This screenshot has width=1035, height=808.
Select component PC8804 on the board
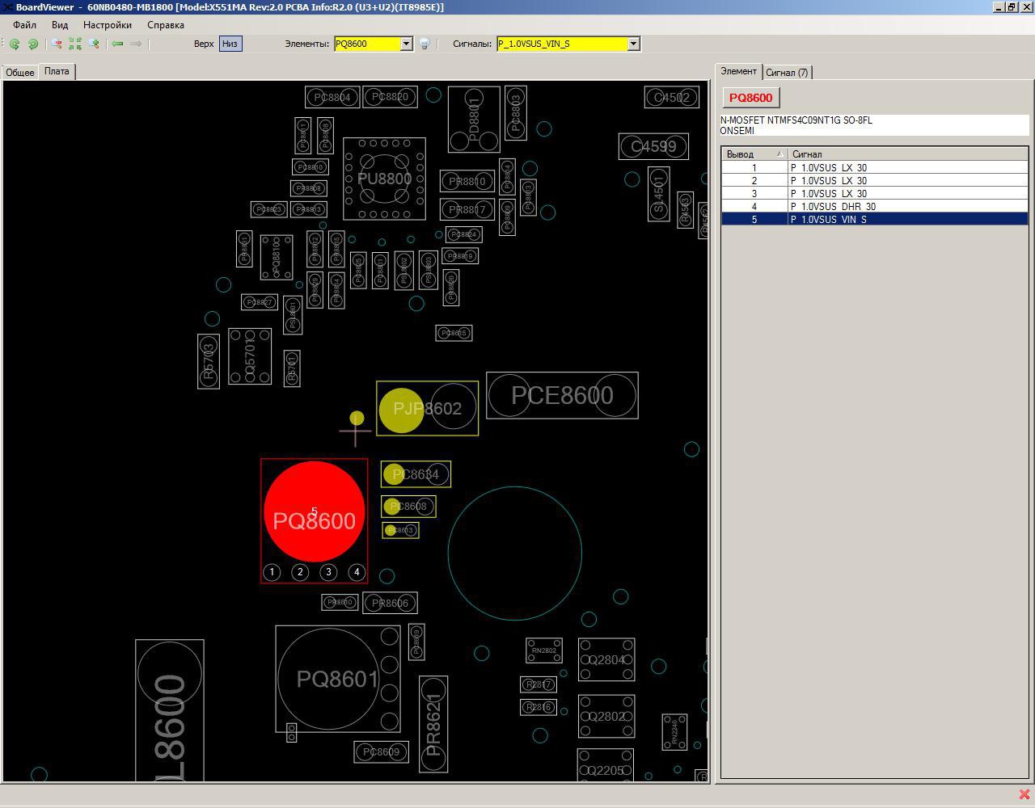(332, 97)
